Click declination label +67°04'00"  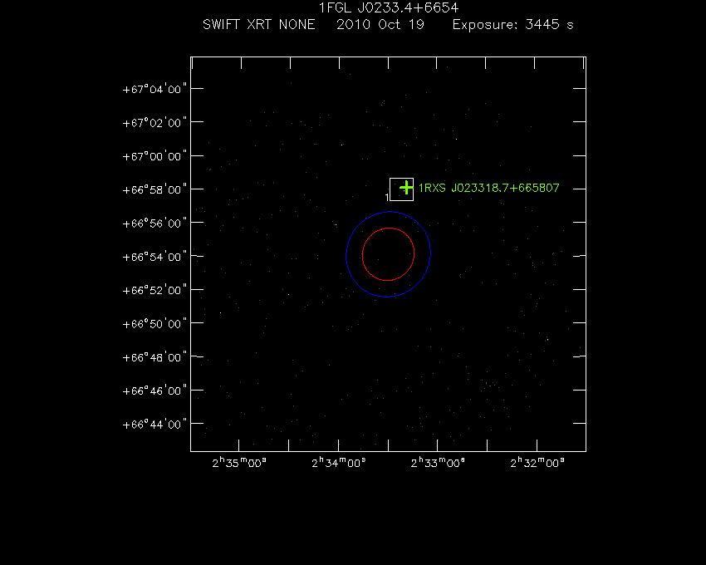point(154,89)
